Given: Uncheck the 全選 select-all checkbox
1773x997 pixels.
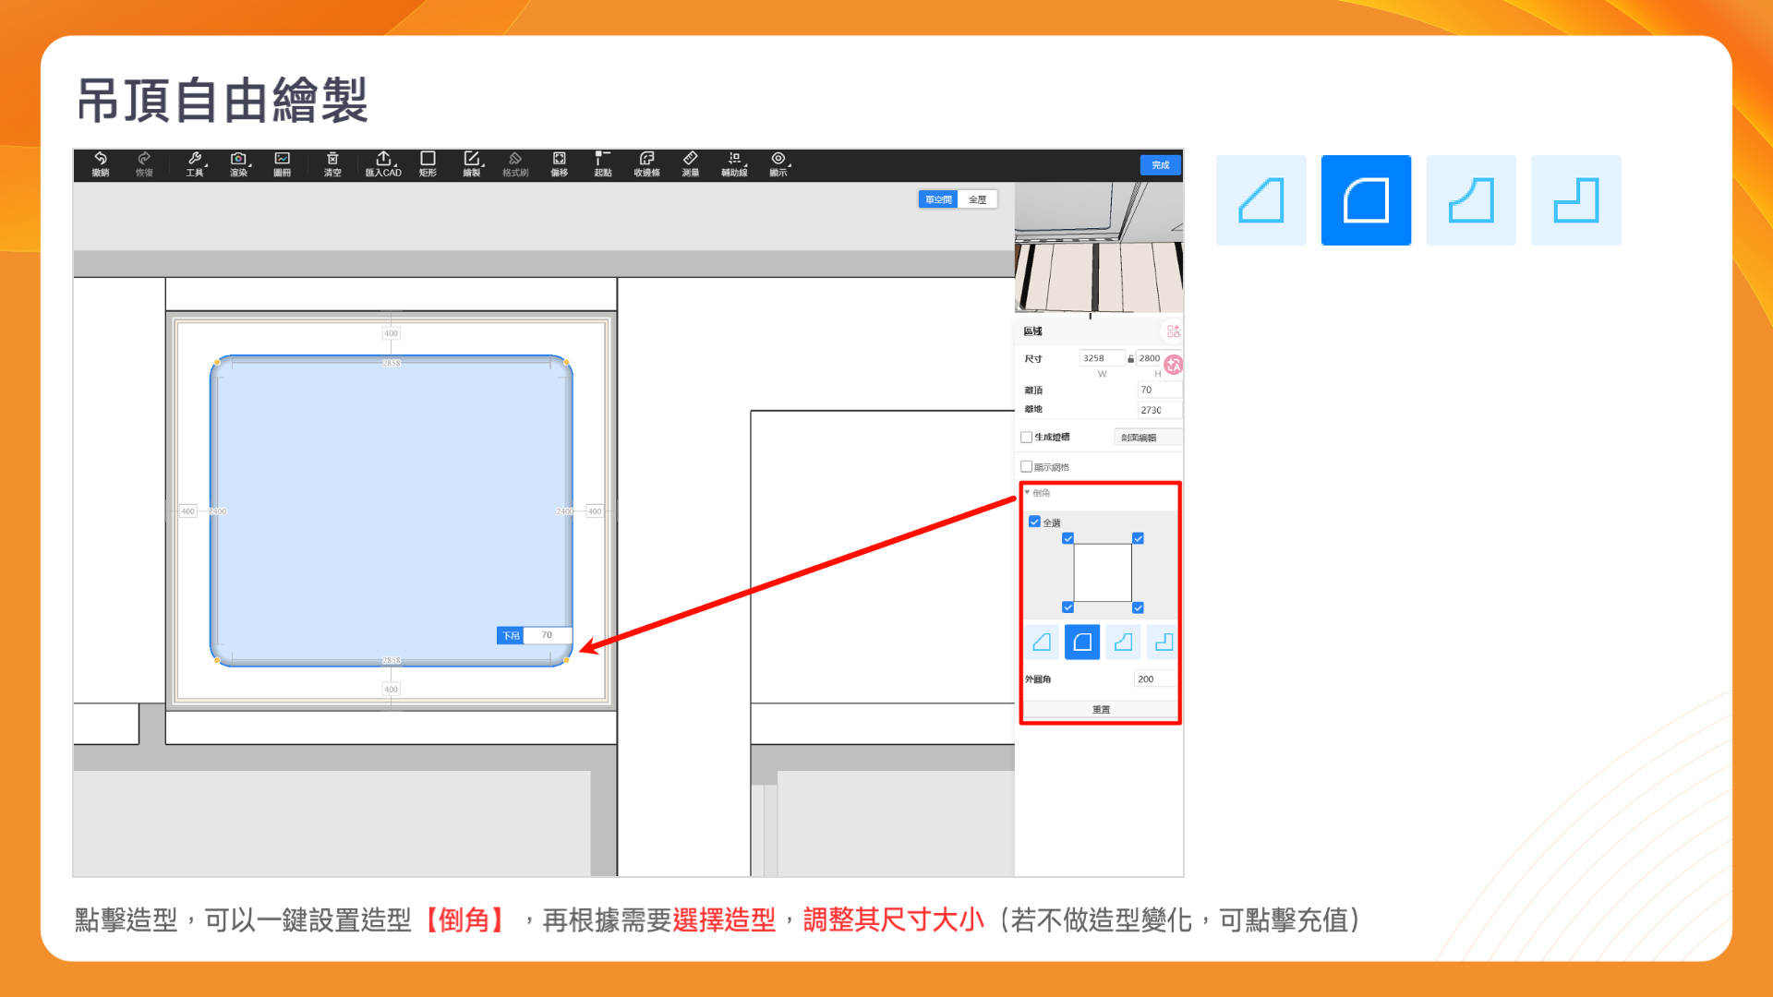Looking at the screenshot, I should 1034,522.
